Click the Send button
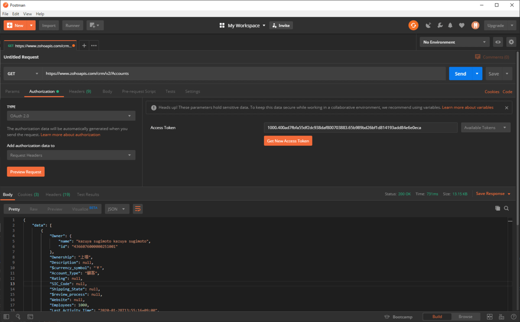The height and width of the screenshot is (322, 520). (461, 74)
